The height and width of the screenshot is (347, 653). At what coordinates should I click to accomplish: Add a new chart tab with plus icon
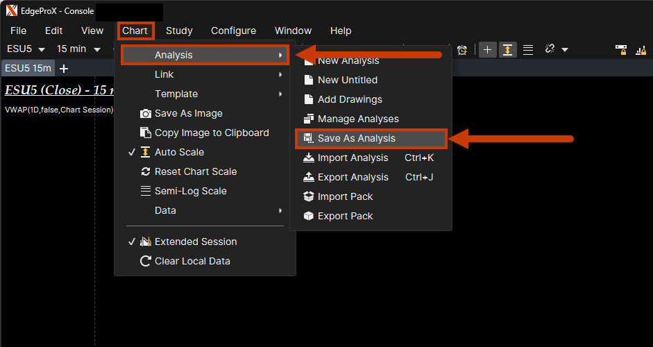pyautogui.click(x=64, y=68)
